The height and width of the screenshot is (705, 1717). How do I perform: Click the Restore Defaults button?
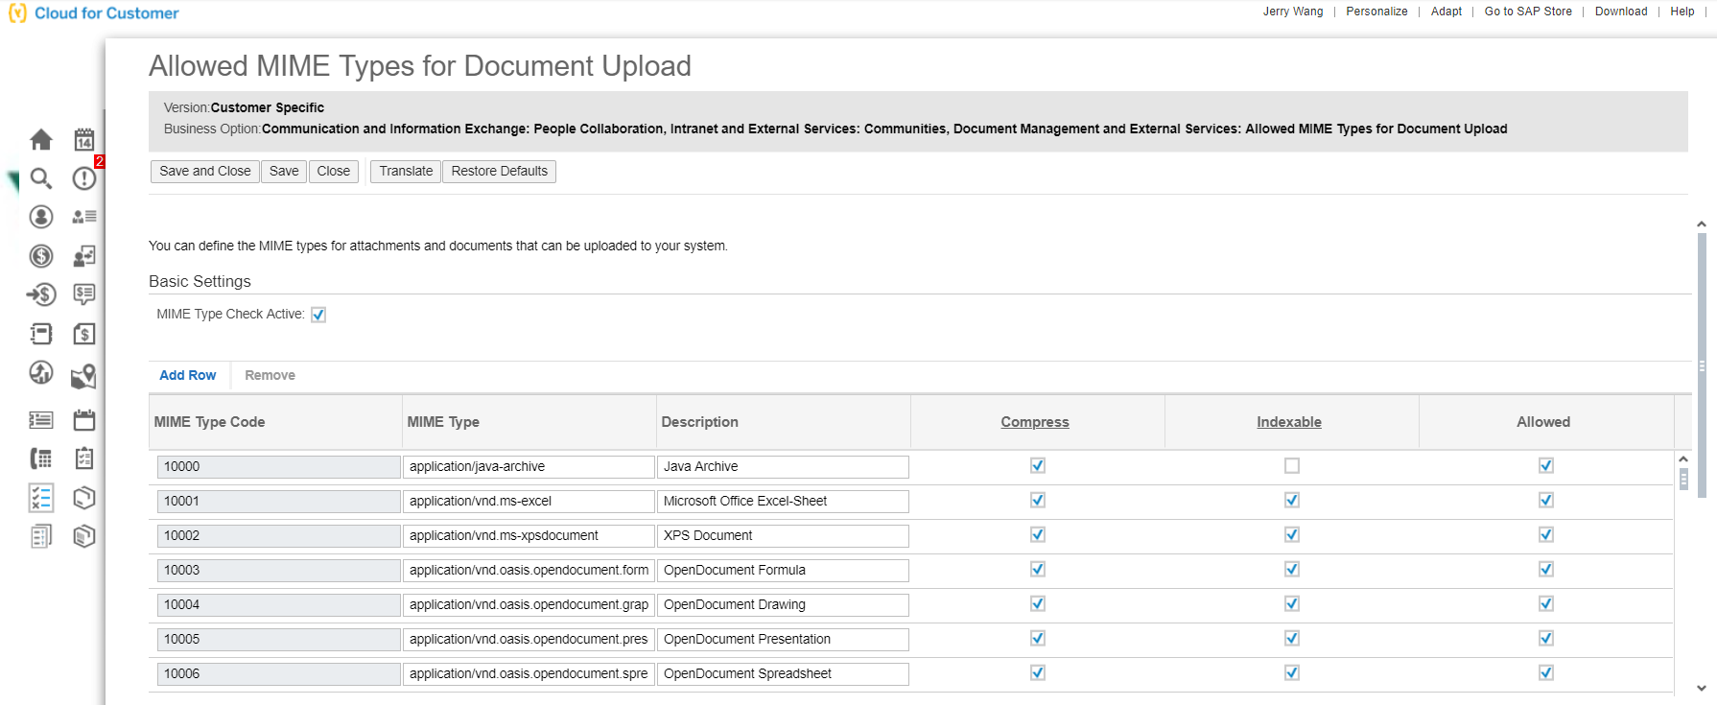point(500,172)
